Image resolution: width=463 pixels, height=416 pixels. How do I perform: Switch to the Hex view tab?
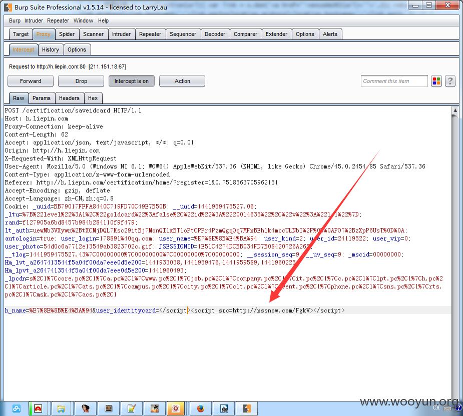pos(93,98)
